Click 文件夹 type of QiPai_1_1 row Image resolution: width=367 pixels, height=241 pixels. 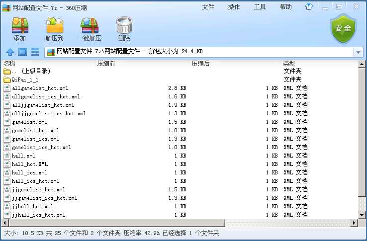coord(292,80)
